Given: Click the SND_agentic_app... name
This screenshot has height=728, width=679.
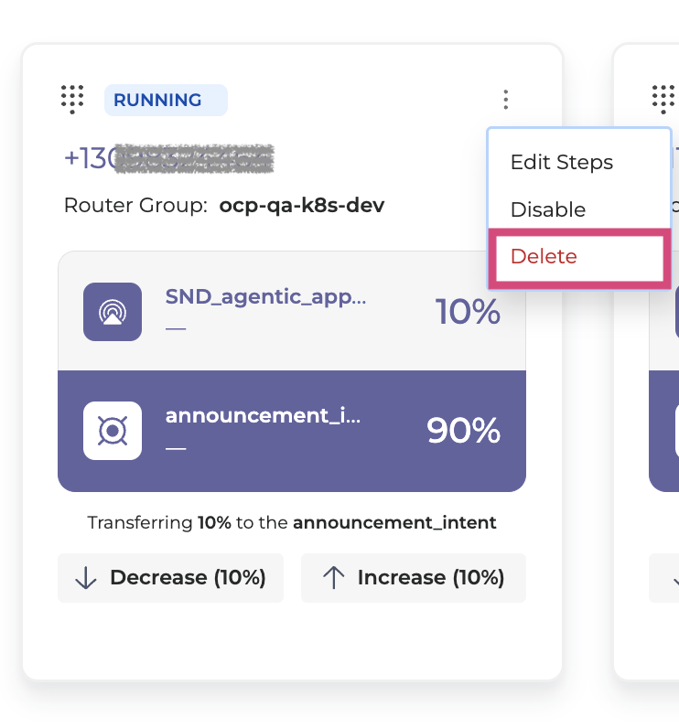Looking at the screenshot, I should (x=265, y=296).
